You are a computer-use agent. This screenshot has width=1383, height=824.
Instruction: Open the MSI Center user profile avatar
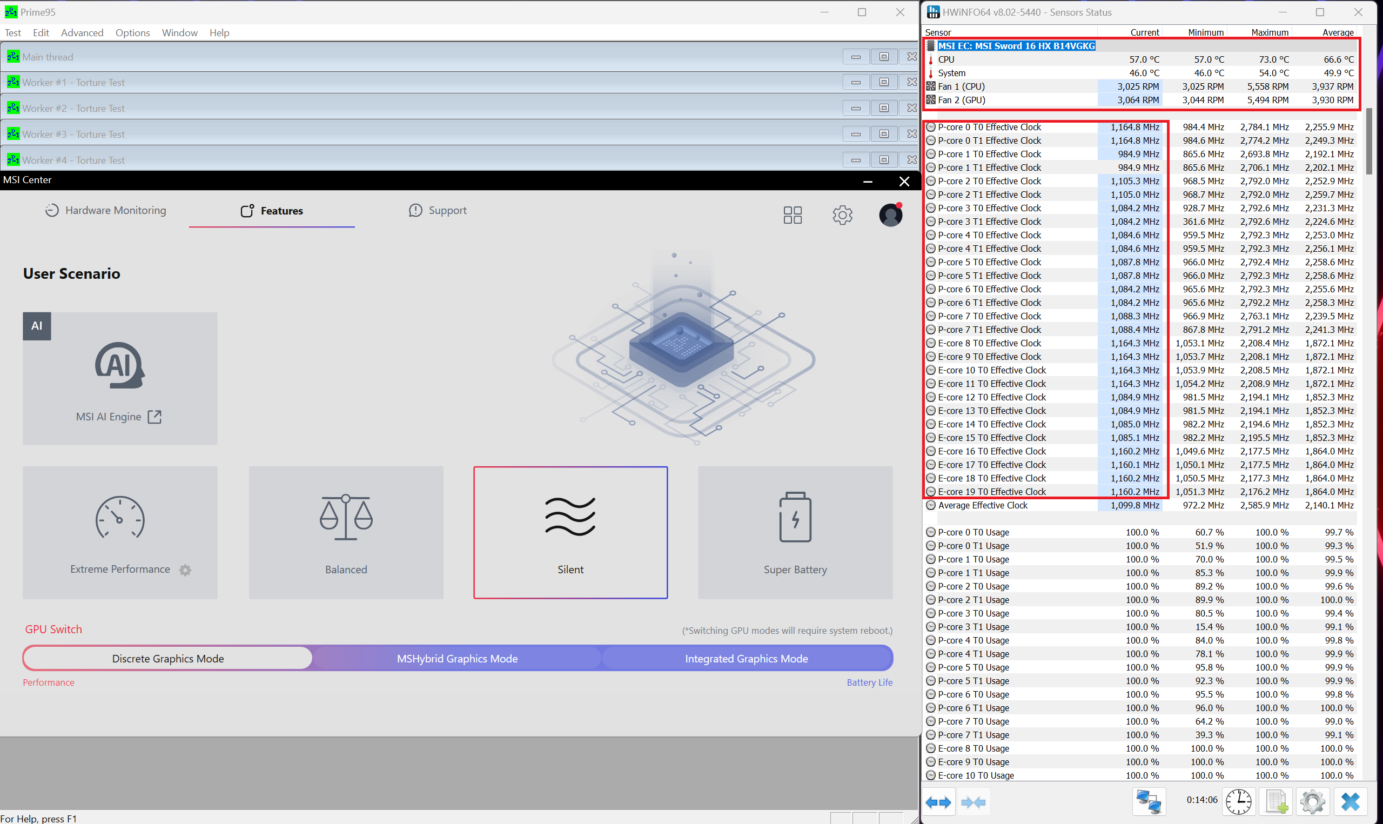click(891, 215)
